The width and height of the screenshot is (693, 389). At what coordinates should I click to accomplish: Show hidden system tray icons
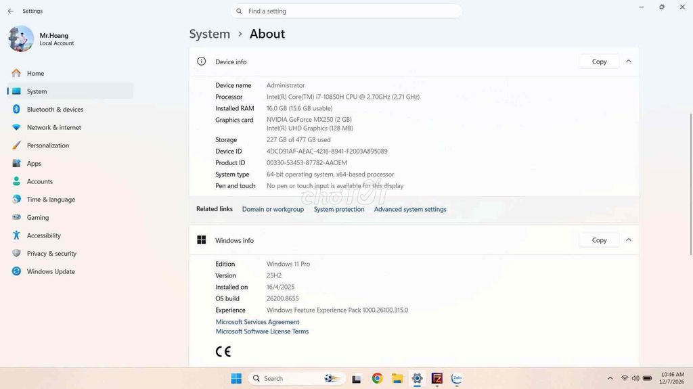pos(610,378)
